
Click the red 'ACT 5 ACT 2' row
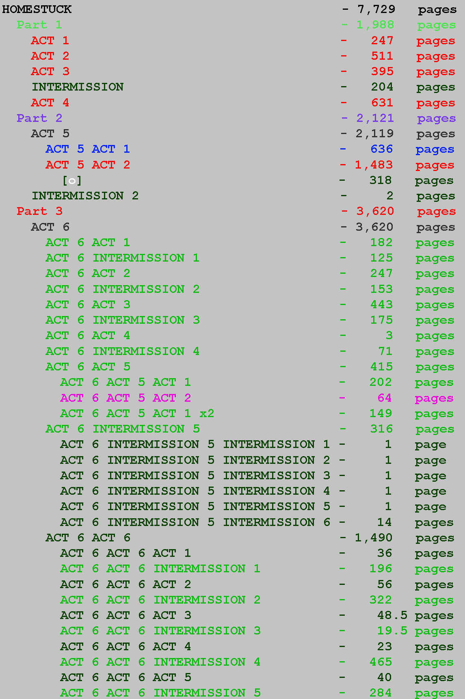(88, 165)
